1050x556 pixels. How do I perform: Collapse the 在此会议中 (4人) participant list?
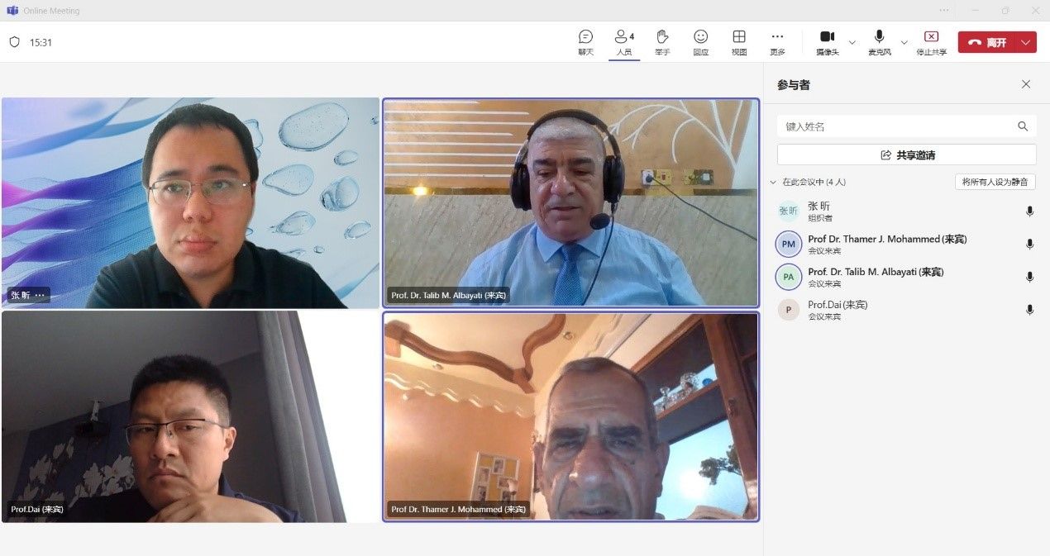(x=773, y=182)
